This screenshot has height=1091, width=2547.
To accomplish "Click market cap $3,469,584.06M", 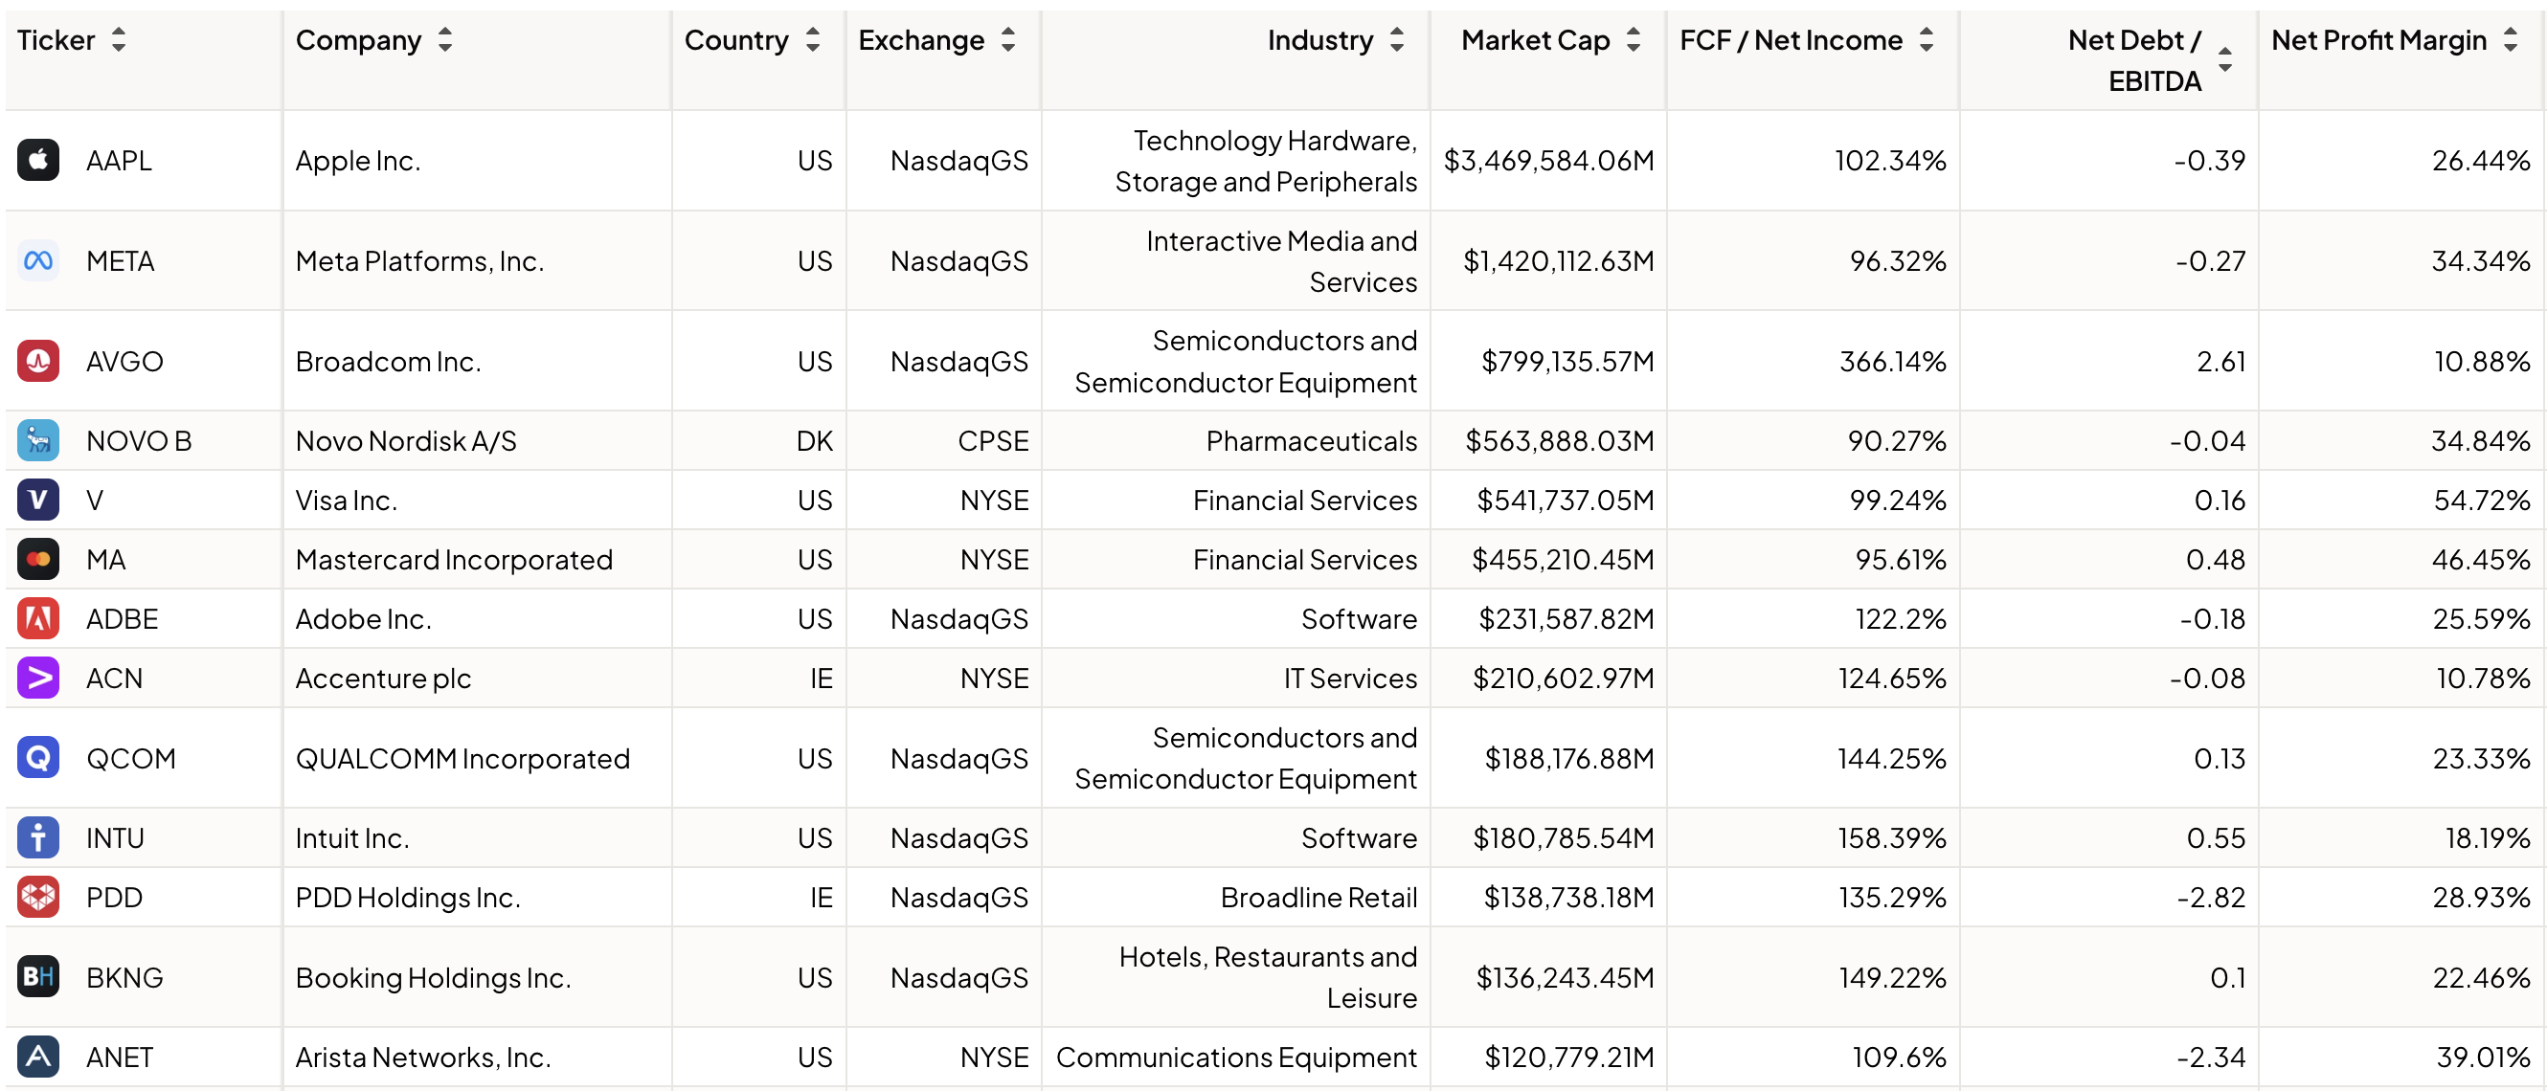I will (1548, 161).
